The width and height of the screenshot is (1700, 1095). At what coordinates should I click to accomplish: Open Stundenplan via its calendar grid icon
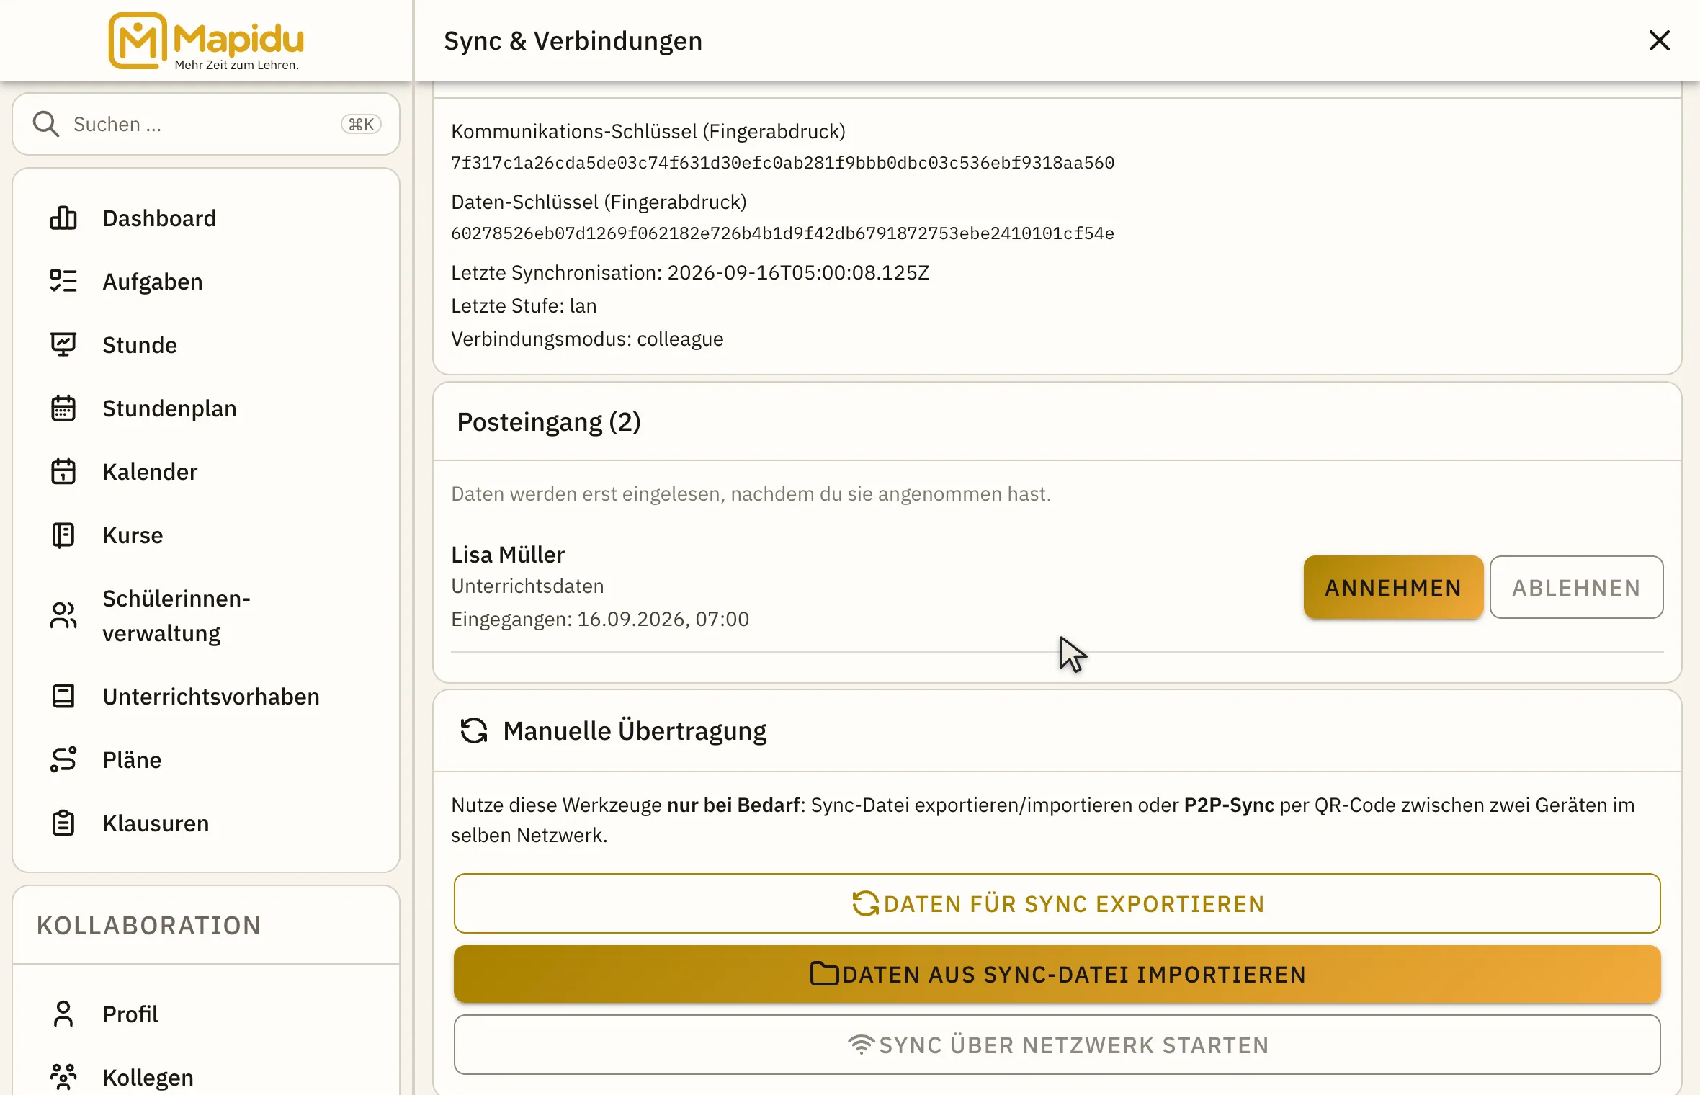coord(63,408)
